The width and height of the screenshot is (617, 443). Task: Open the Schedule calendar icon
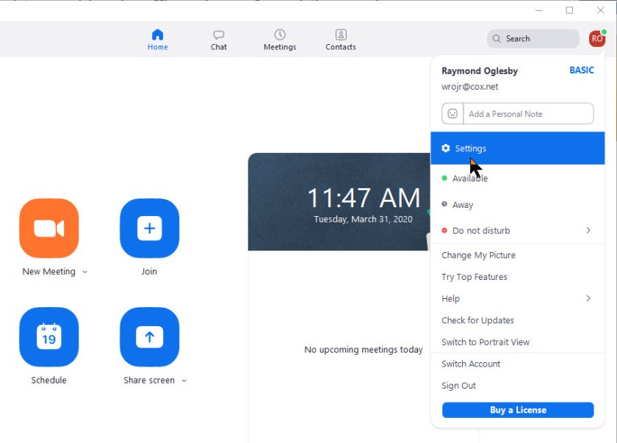click(48, 336)
